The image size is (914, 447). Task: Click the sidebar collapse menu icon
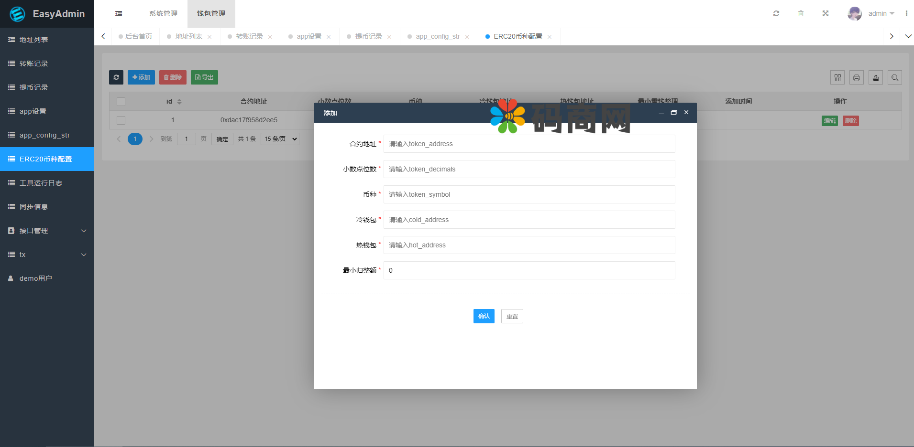(x=119, y=14)
